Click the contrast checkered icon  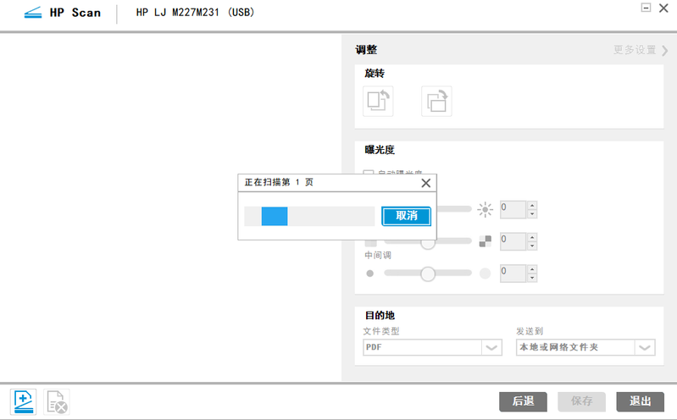[485, 241]
